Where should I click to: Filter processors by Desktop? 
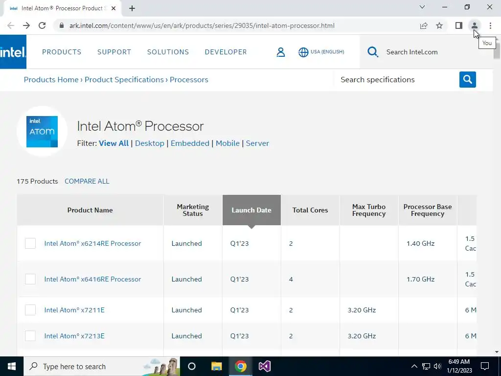[150, 143]
